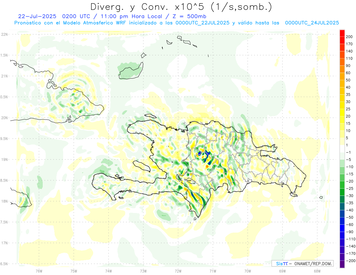
Task: Click the SisTT - ONAMET/REP.DOM. label
Action: coord(303,263)
